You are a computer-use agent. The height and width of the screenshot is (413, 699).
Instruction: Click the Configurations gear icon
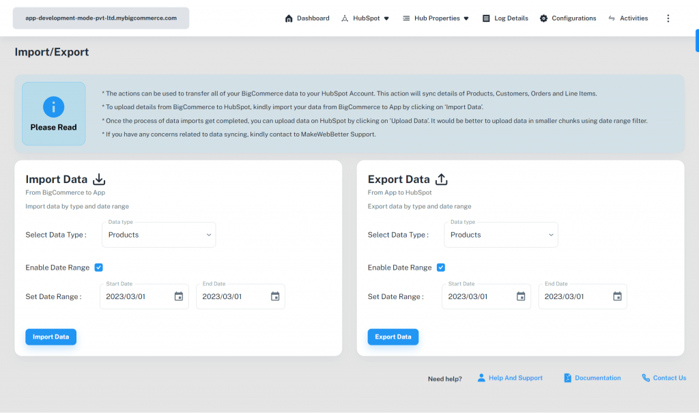point(543,18)
